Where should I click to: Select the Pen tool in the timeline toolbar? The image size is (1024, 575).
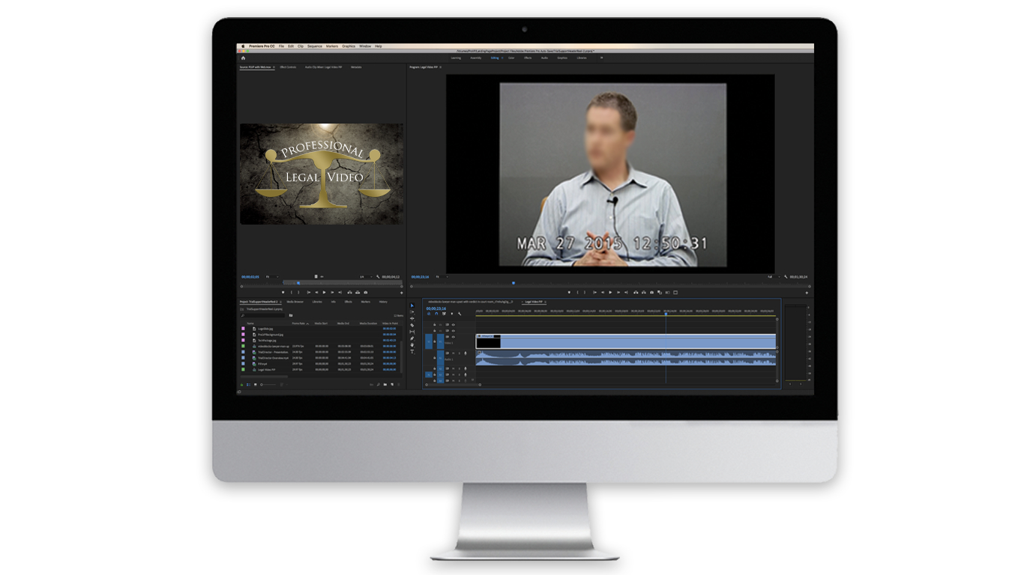[412, 338]
